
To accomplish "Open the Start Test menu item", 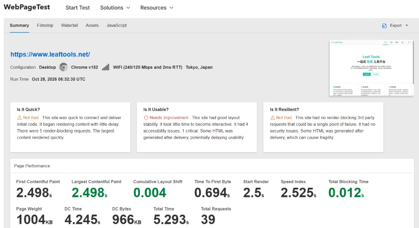I will click(x=78, y=8).
